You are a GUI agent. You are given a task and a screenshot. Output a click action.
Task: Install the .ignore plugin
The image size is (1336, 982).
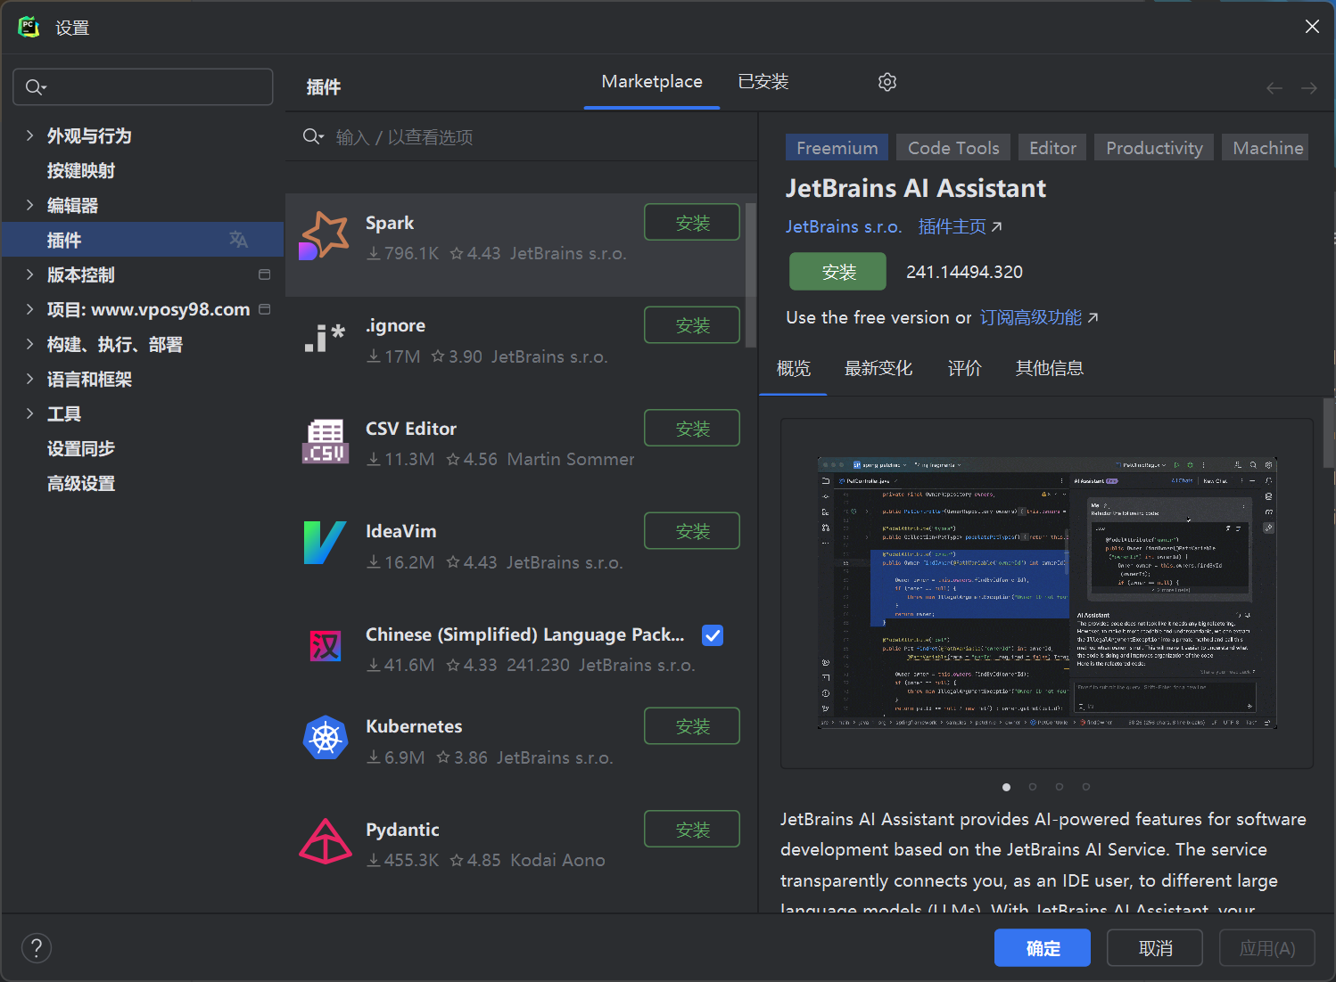point(691,325)
